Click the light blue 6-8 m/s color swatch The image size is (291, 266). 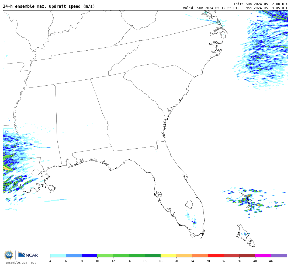74,256
